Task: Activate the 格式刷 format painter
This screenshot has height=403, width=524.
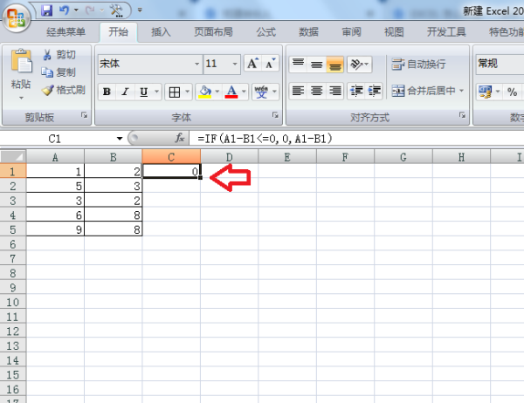Action: [x=64, y=90]
